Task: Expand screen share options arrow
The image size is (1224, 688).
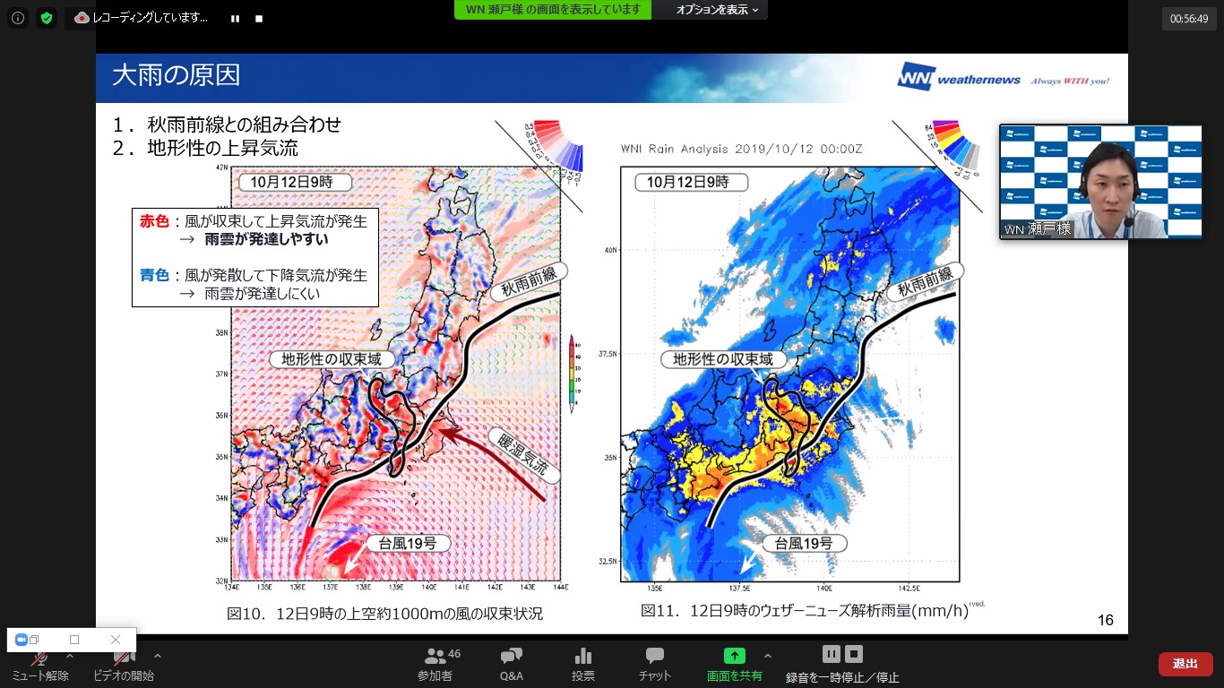Action: [x=768, y=656]
